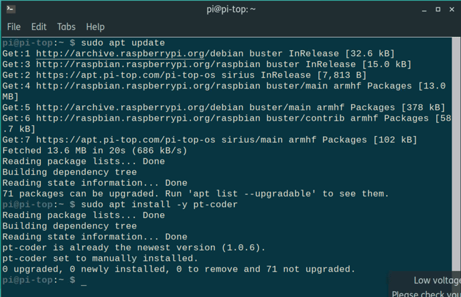Click the blinking cursor at the last prompt

tap(84, 280)
